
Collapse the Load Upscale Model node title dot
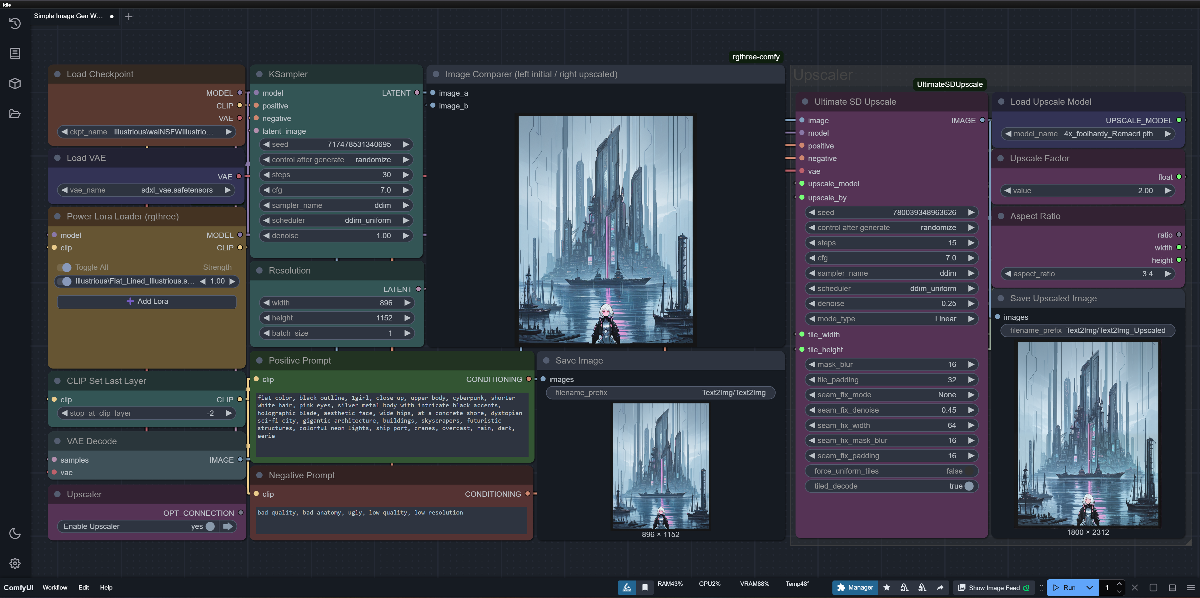pos(1001,102)
